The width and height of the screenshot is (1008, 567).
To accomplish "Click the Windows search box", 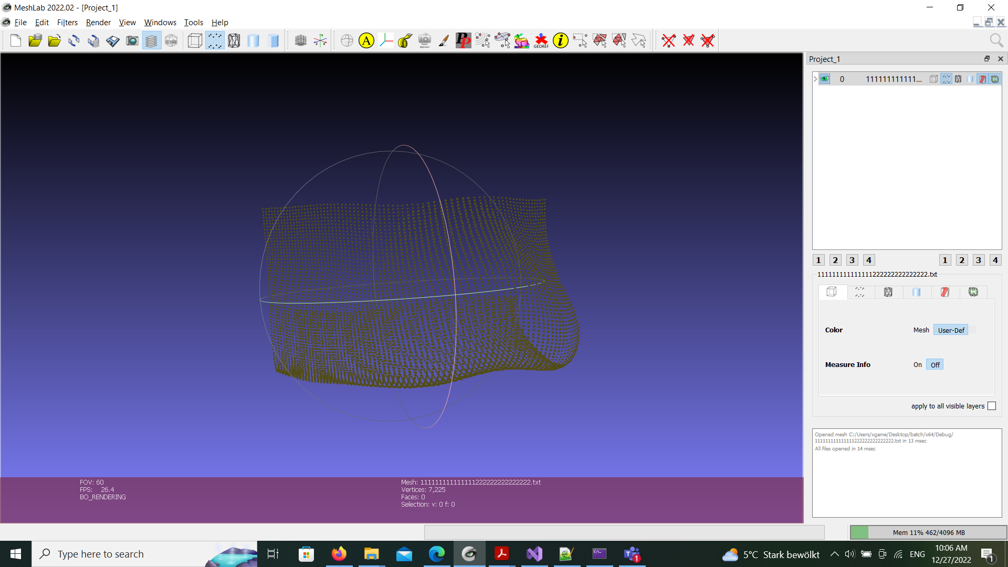I will 144,554.
